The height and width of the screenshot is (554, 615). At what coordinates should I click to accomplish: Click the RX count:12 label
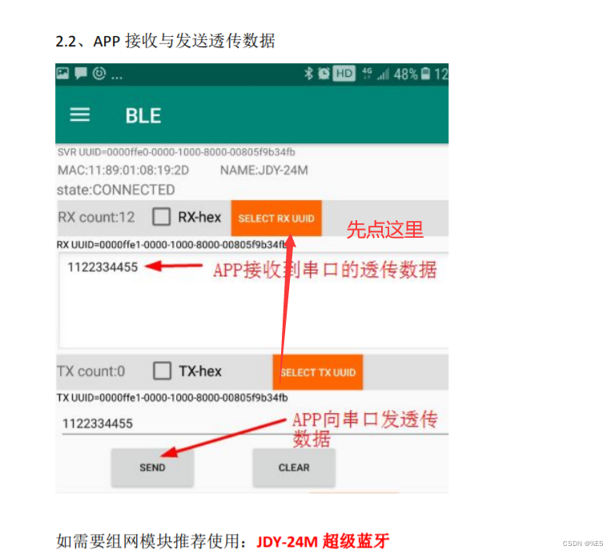pyautogui.click(x=96, y=217)
